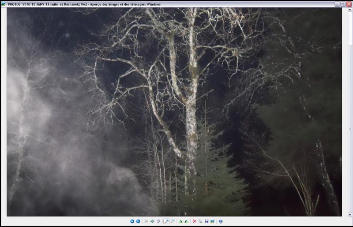The image size is (353, 227).
Task: Click the scroll down arrow of the vertical scrollbar
Action: 350,214
